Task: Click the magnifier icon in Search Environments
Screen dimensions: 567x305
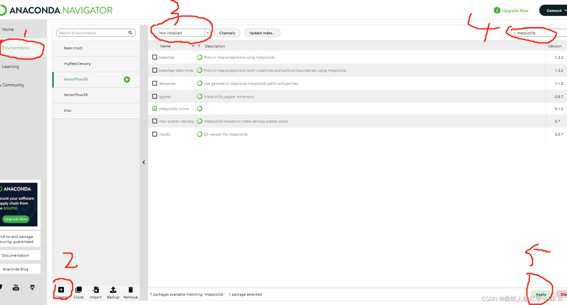Action: pyautogui.click(x=130, y=33)
